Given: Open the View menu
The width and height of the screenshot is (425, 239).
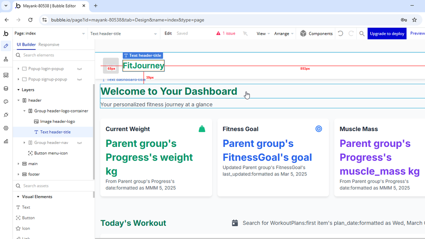Looking at the screenshot, I should (263, 34).
